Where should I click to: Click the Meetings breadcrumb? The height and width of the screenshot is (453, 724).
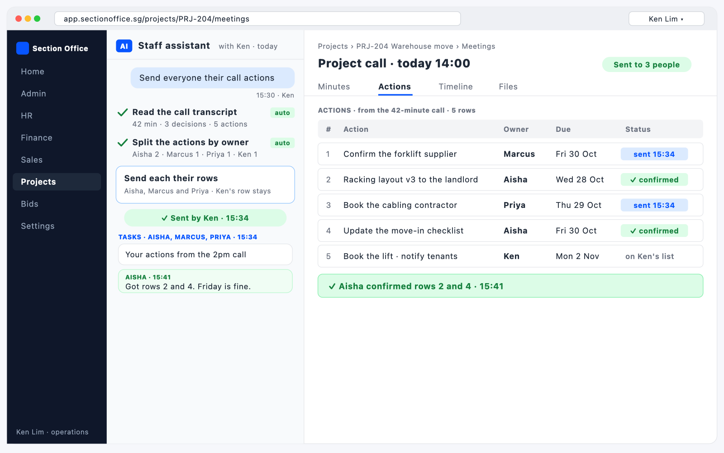tap(478, 46)
